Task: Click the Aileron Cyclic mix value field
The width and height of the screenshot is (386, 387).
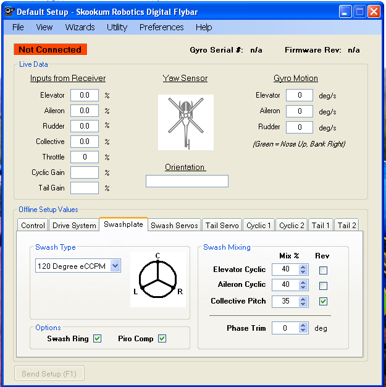Action: click(x=285, y=285)
